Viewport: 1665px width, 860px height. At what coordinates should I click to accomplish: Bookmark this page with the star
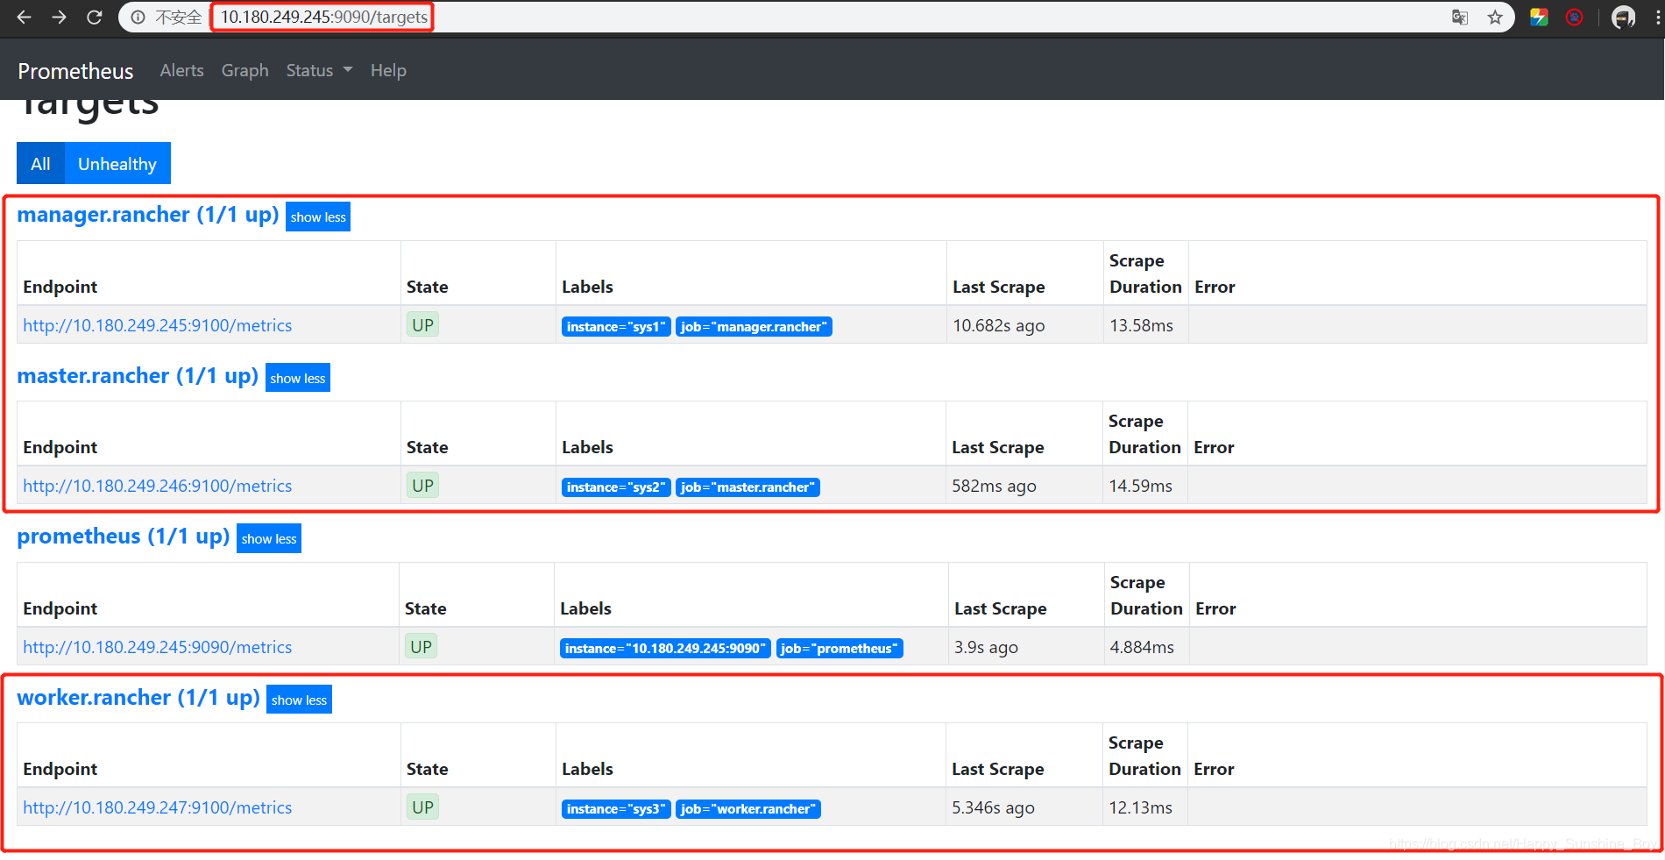click(x=1495, y=17)
